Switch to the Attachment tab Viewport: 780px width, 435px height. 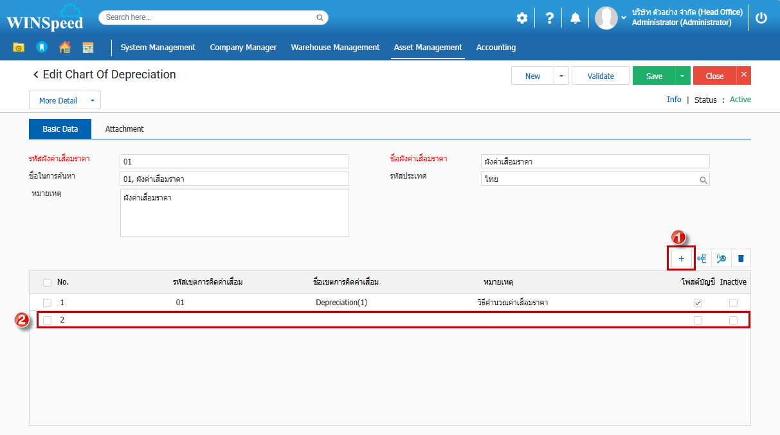coord(124,129)
